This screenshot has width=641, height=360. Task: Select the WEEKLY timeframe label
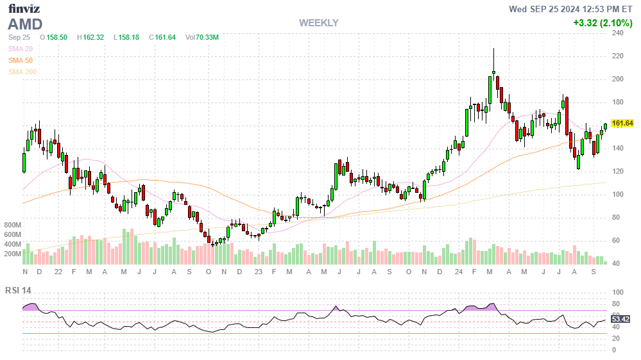click(318, 23)
